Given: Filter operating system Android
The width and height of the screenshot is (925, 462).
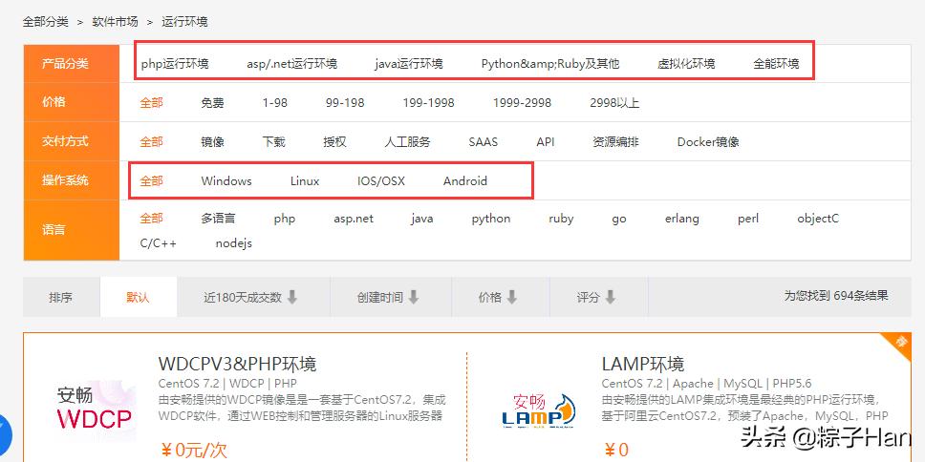Looking at the screenshot, I should click(x=464, y=181).
